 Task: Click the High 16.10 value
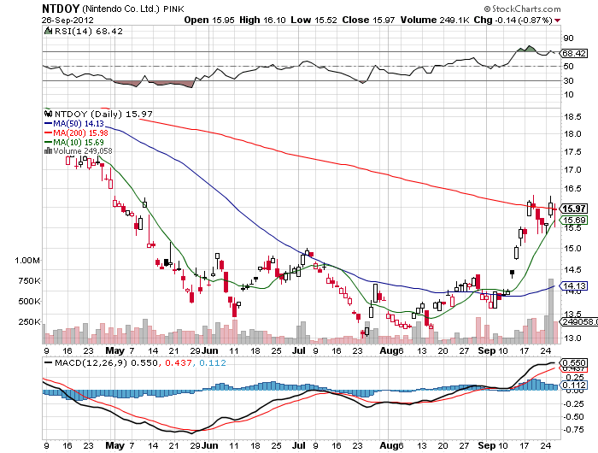tap(262, 20)
